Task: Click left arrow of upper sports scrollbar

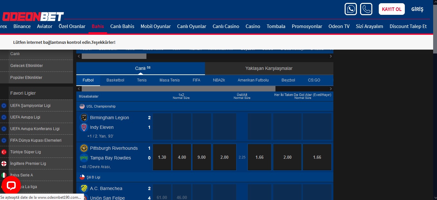Action: (79, 56)
